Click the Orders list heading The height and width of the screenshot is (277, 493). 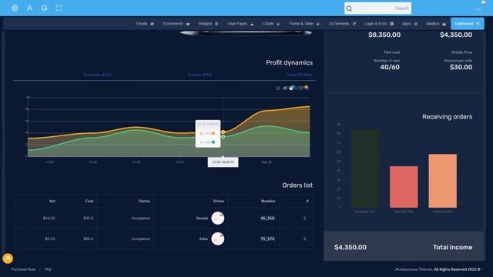pyautogui.click(x=297, y=185)
